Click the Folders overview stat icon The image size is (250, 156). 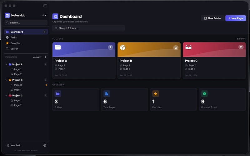58,94
